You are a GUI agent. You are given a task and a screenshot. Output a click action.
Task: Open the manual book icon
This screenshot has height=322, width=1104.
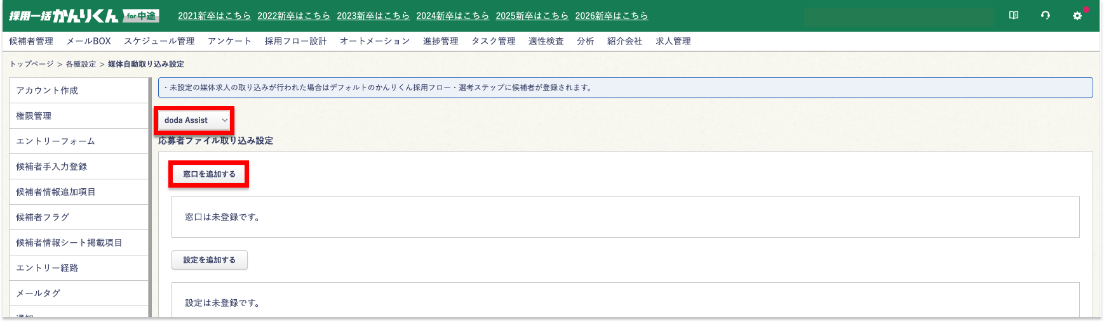pyautogui.click(x=1014, y=15)
